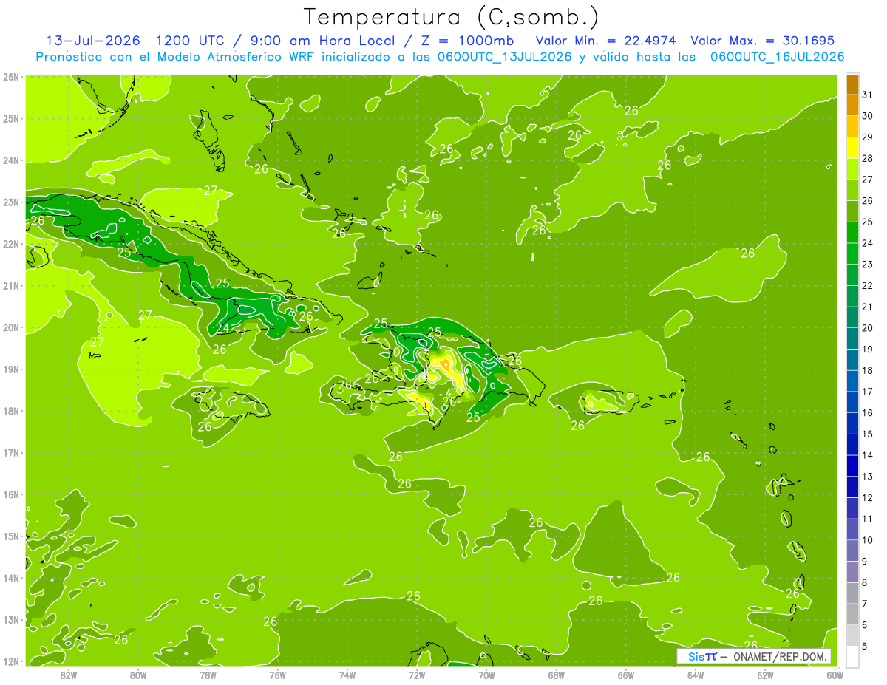Click the '22N' latitude axis label
This screenshot has height=685, width=887.
click(x=11, y=244)
